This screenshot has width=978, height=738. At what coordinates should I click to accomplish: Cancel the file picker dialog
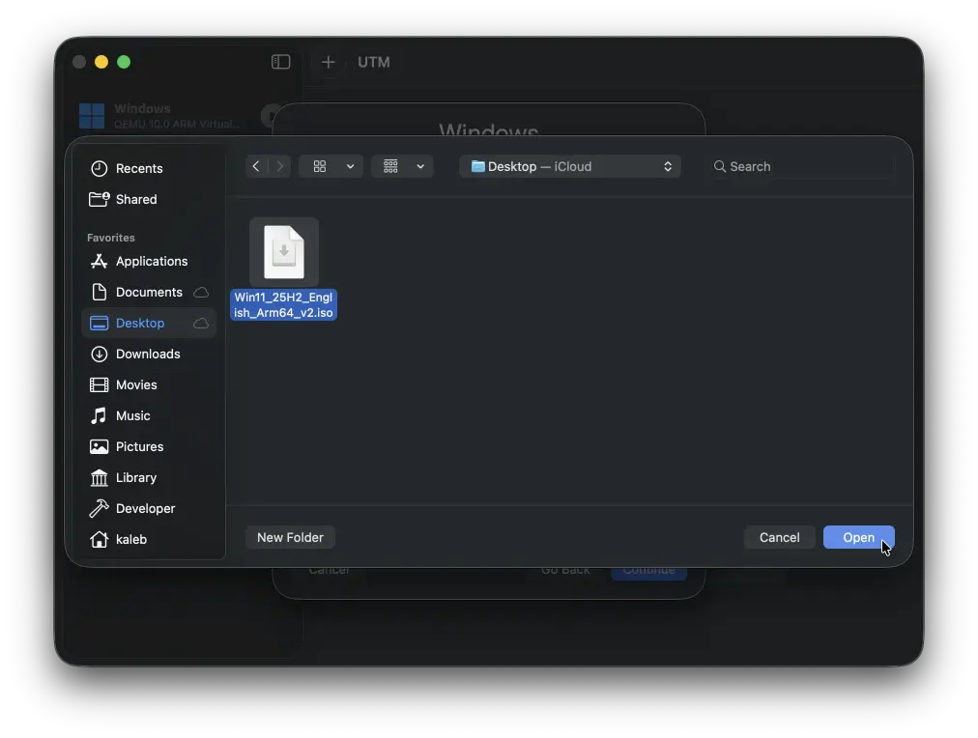779,537
